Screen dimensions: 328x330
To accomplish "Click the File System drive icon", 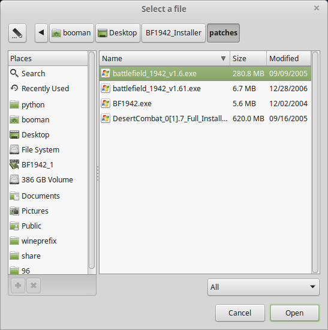I will point(14,149).
